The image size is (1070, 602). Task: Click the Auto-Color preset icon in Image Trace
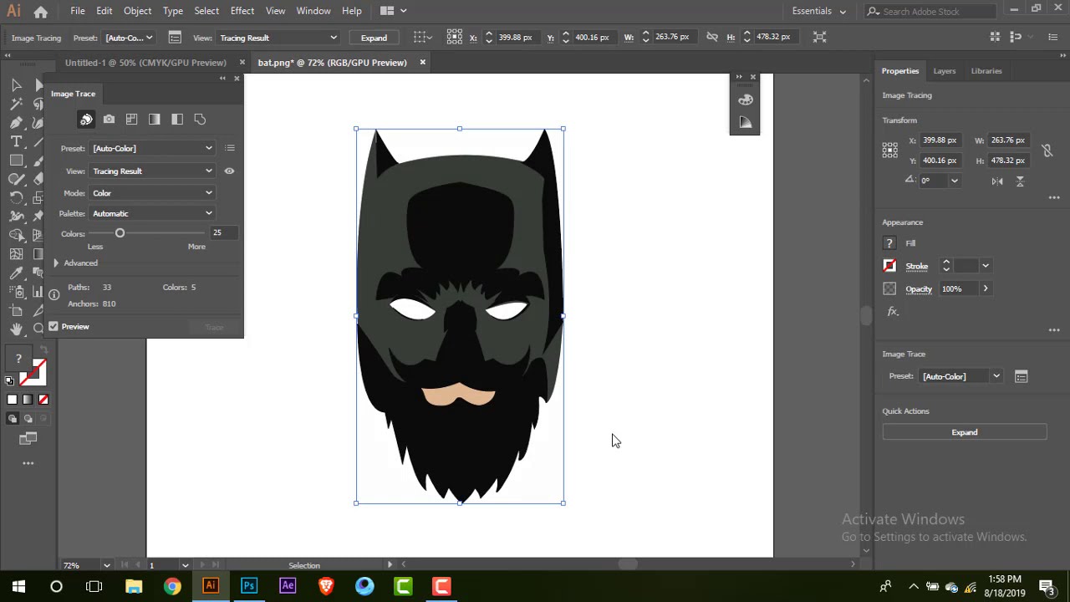click(x=86, y=120)
